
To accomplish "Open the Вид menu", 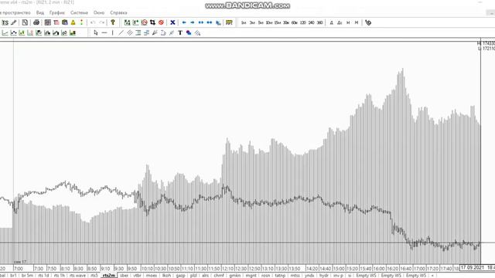I will pos(40,12).
